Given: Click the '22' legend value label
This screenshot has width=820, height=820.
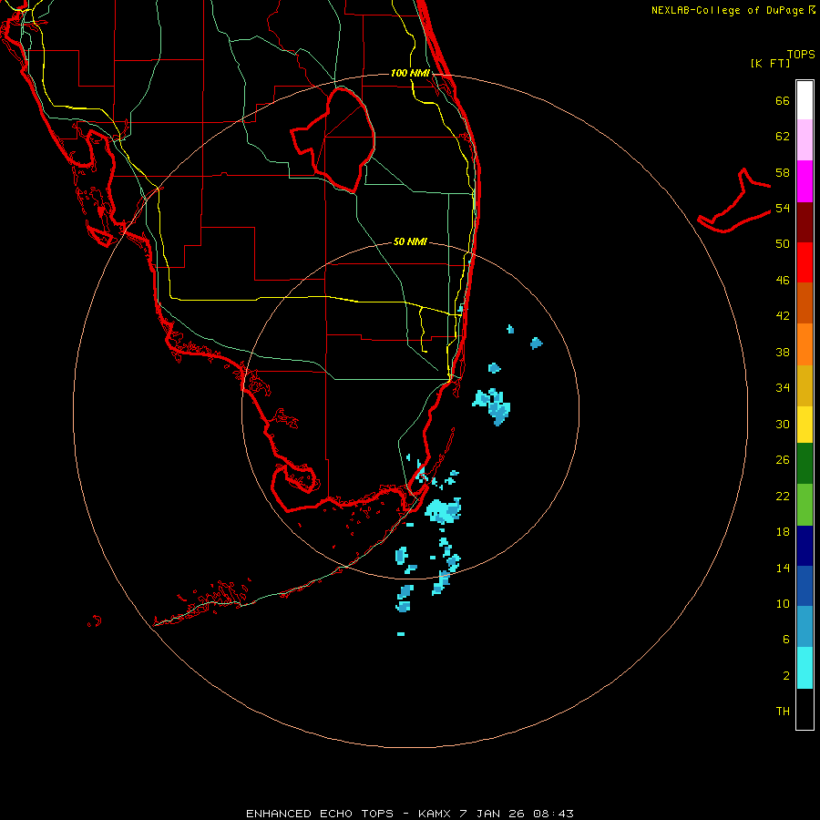Looking at the screenshot, I should 783,497.
